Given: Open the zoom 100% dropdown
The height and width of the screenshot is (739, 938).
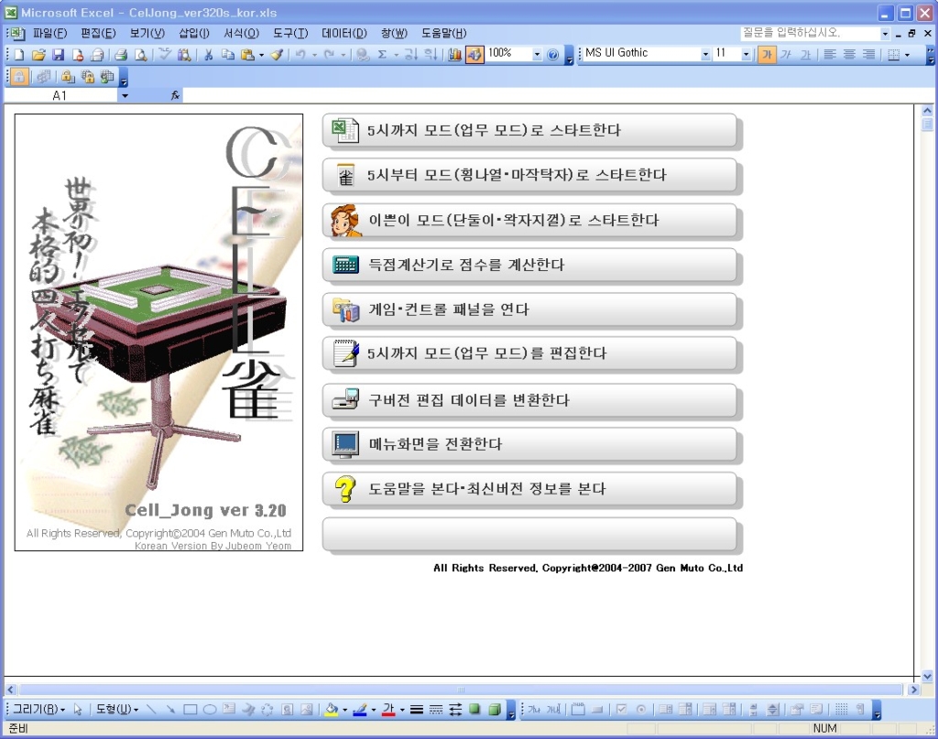Looking at the screenshot, I should pyautogui.click(x=537, y=54).
